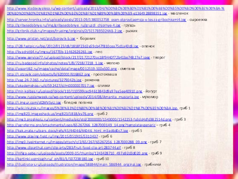Open the gribysedobnye.ru груздь image link
Viewport: 238px width, 179px height.
pos(64,25)
